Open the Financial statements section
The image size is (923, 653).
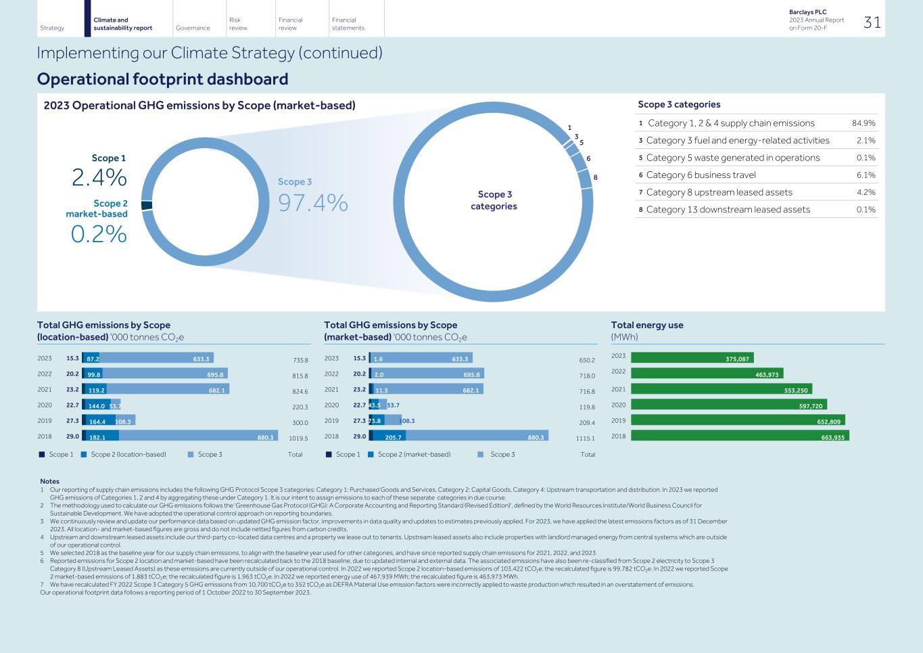pyautogui.click(x=347, y=22)
